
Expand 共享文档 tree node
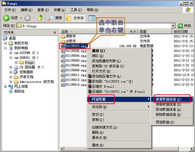(11, 77)
